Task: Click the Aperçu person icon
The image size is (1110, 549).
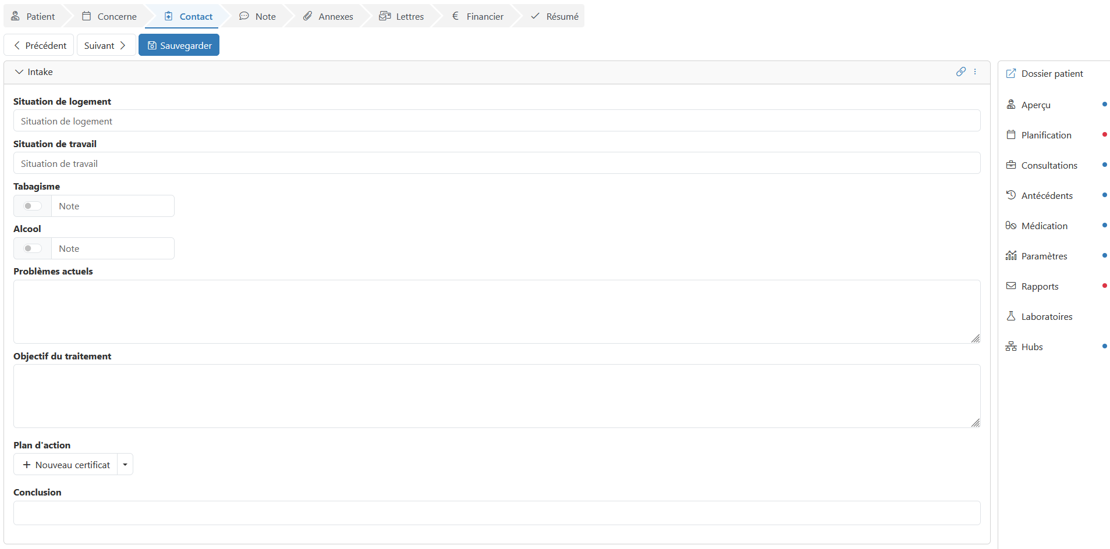Action: click(x=1011, y=105)
